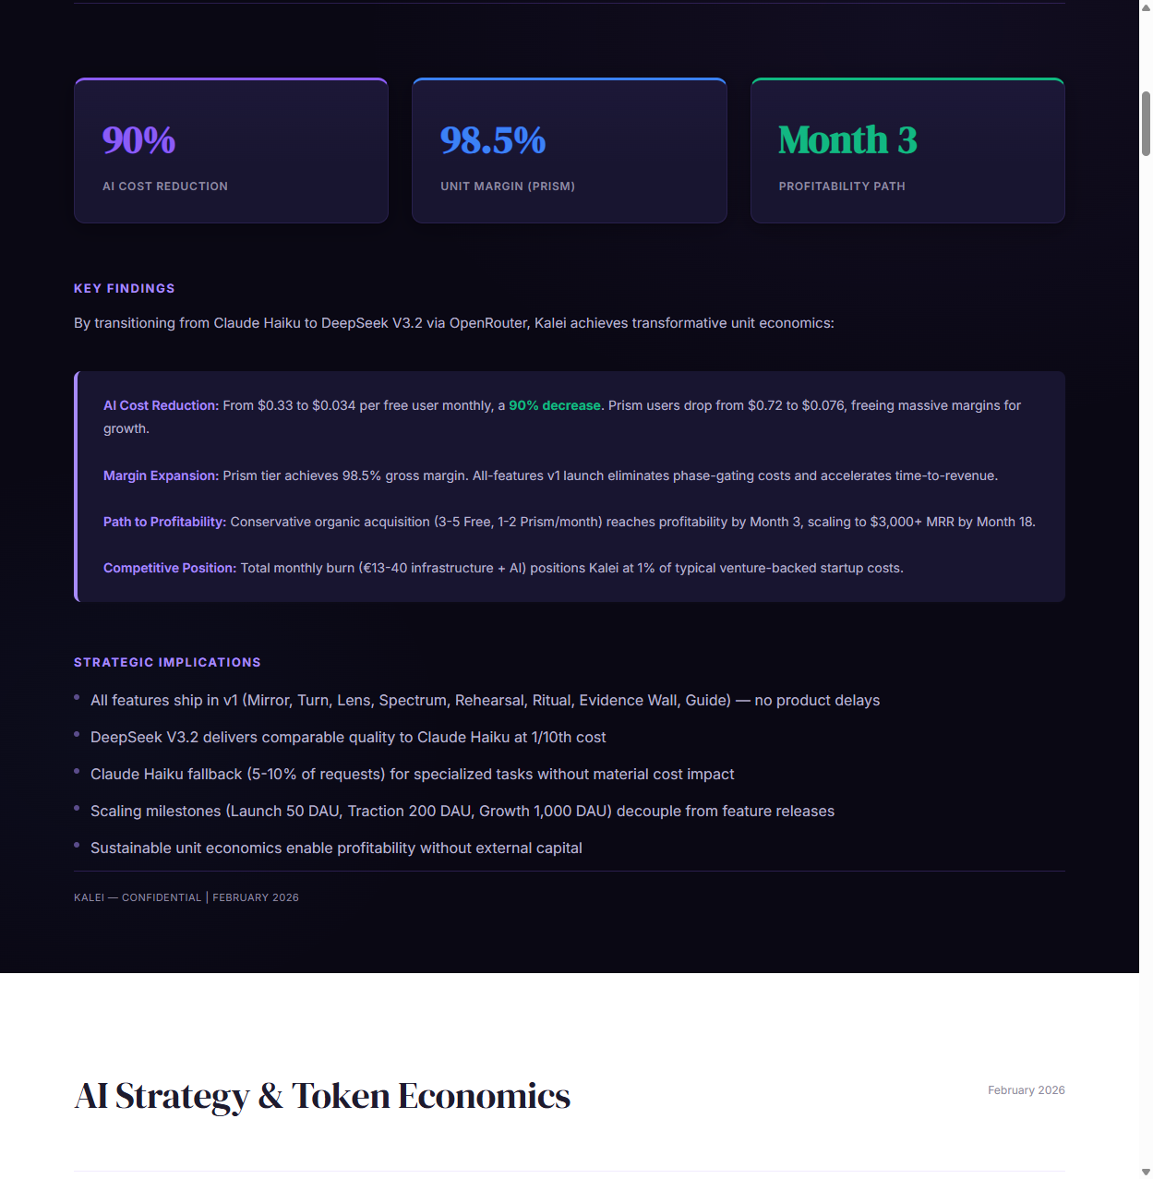Click the vertical scrollbar thumb
Viewport: 1153px width, 1179px height.
pyautogui.click(x=1146, y=124)
